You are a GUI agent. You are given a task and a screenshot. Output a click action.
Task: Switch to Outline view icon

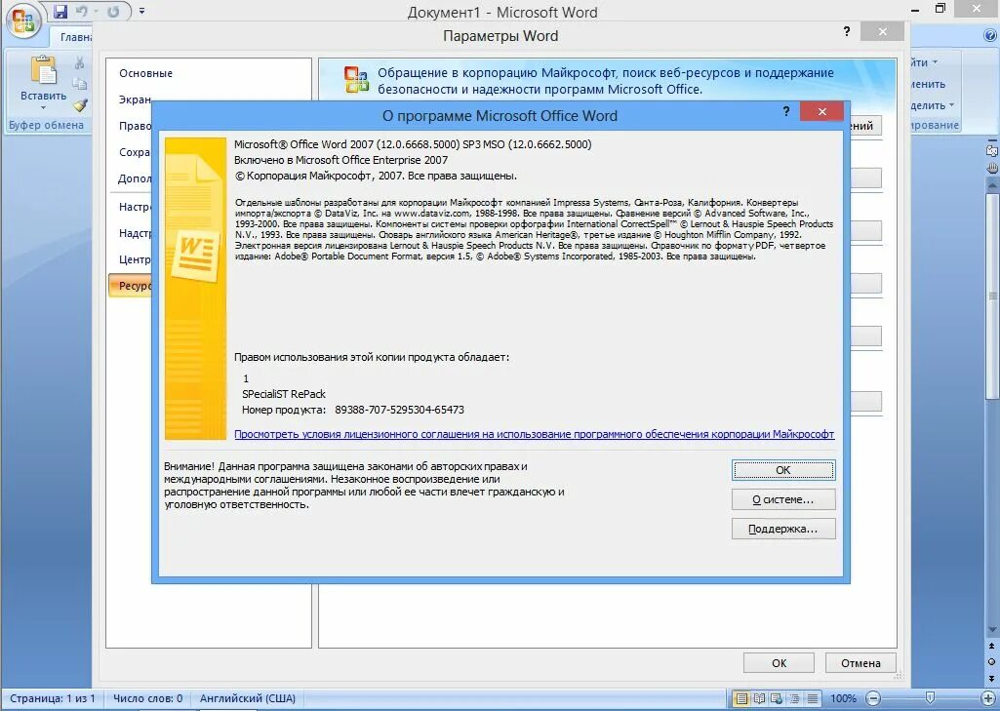794,698
